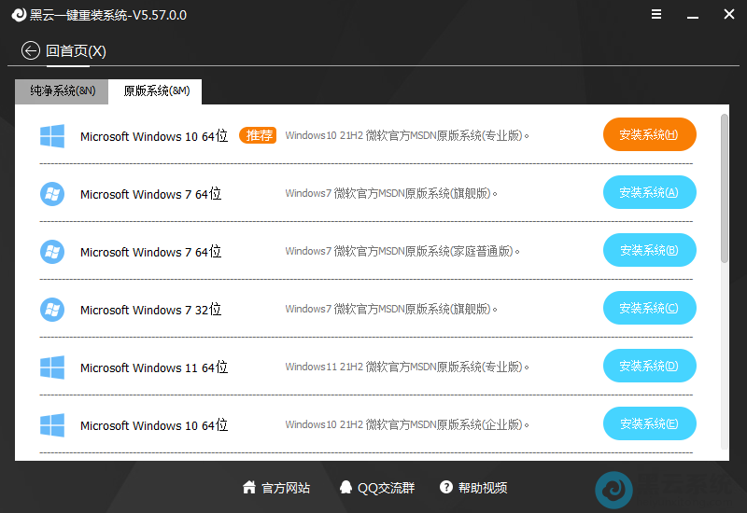Open the 帮助视频 help link
The width and height of the screenshot is (747, 513).
[x=474, y=488]
